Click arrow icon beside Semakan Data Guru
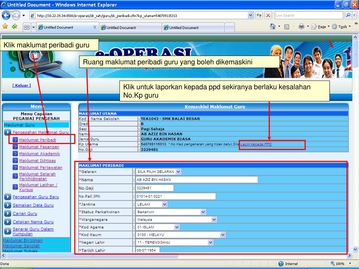The height and width of the screenshot is (269, 359). (8, 205)
